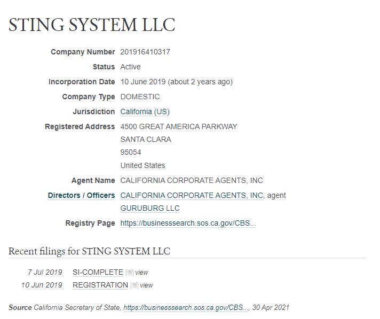This screenshot has height=319, width=380.
Task: Open the REGISTRATION filing link
Action: (x=100, y=285)
